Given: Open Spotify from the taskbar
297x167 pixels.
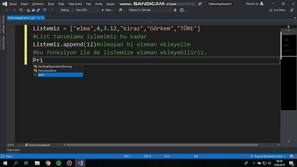Looking at the screenshot, I should (59, 163).
